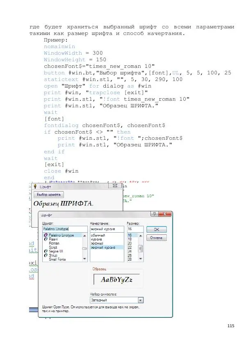Image resolution: width=246 pixels, height=349 pixels.
Task: Click OpenType icon beside Palatino Linotype
Action: tap(46, 236)
